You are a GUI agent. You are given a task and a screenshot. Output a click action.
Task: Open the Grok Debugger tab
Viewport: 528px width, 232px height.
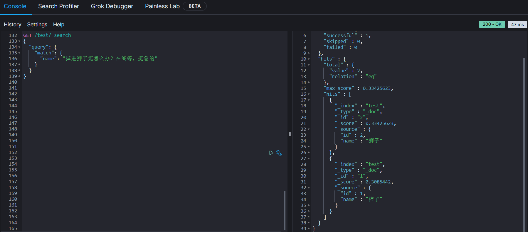tap(112, 6)
